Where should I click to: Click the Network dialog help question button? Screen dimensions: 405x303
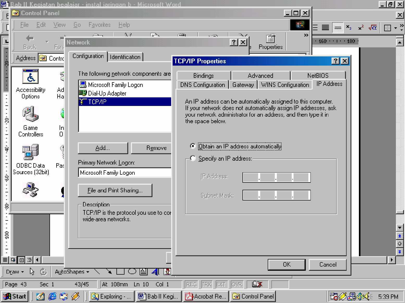point(234,42)
